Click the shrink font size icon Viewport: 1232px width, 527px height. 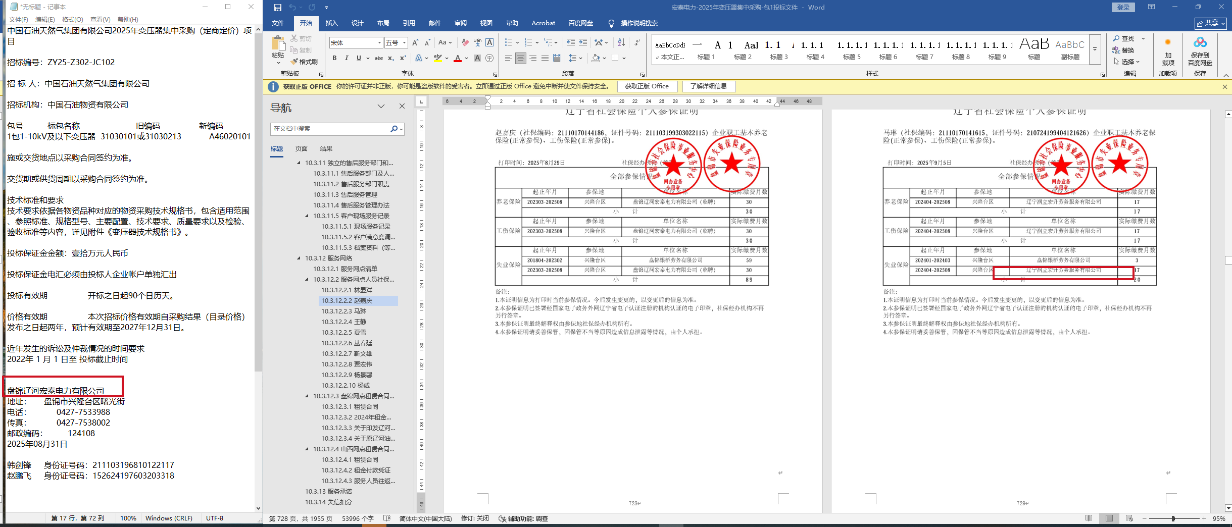[x=427, y=42]
